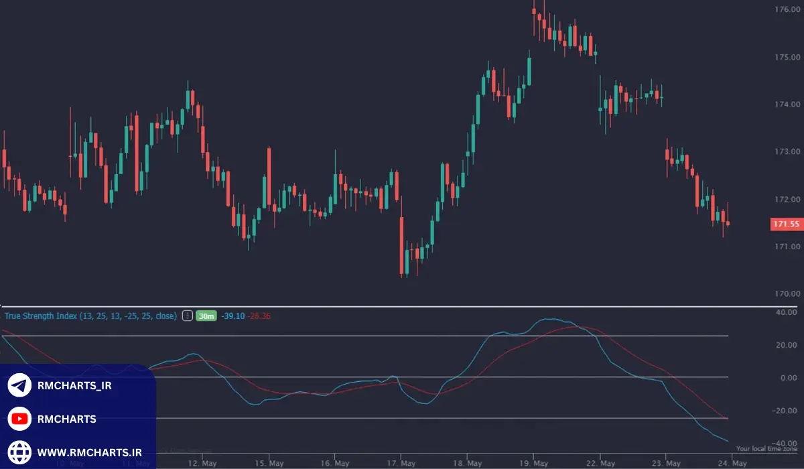Click the Telegram icon beside RMCHARTS_IR
Screen dimensions: 804x469
[x=19, y=386]
